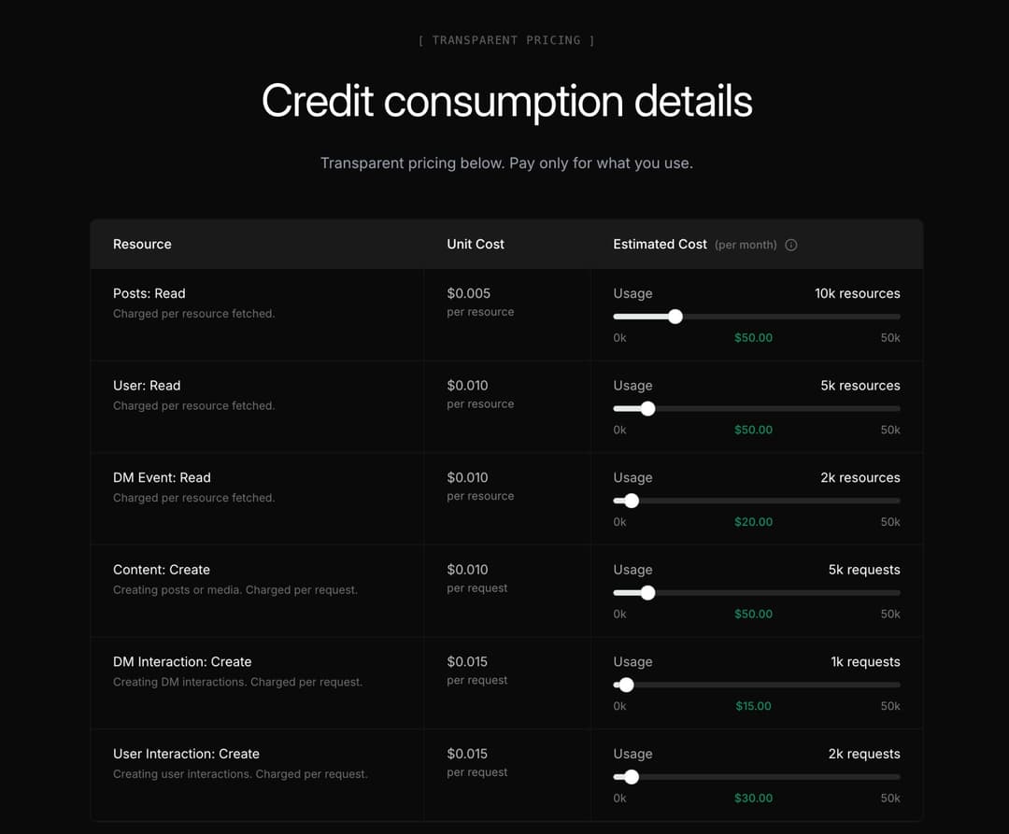This screenshot has width=1009, height=834.
Task: Click the TRANSPARENT PRICING label
Action: coord(506,40)
